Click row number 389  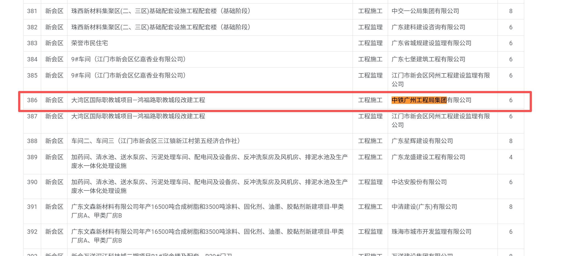coord(32,157)
